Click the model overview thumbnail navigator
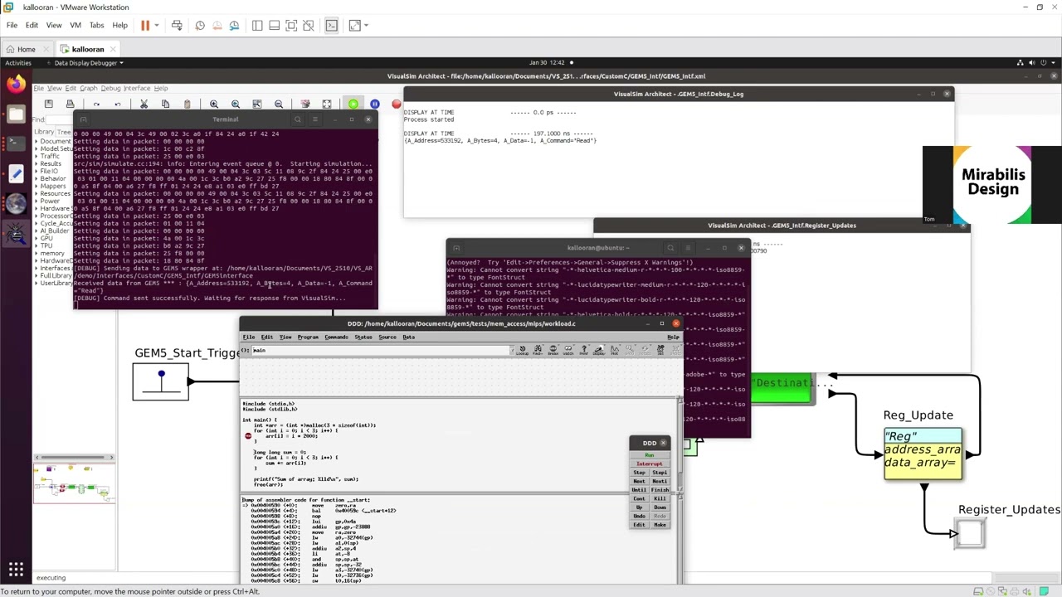1062x597 pixels. [74, 483]
